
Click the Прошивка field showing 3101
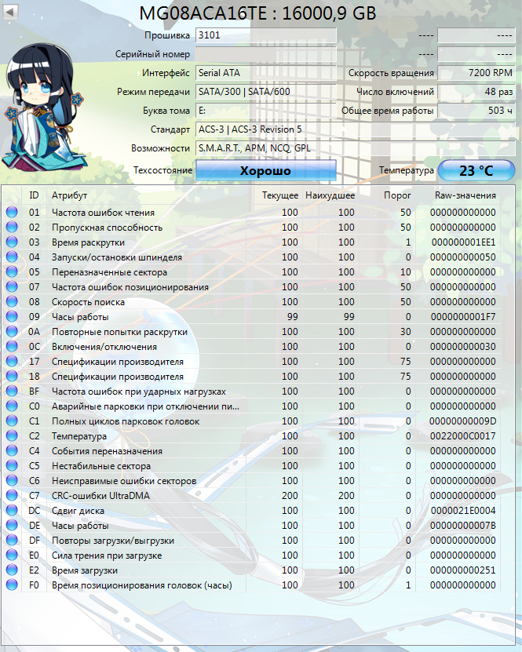coord(266,35)
